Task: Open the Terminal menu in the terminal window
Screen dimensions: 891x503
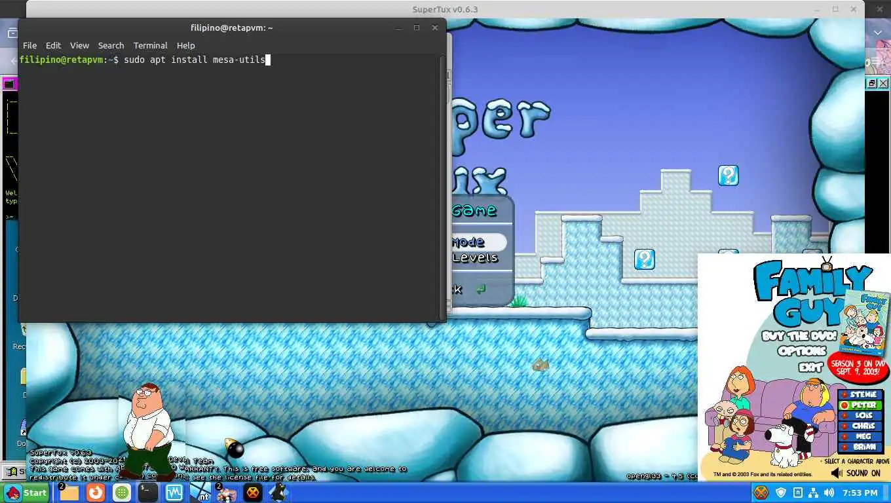Action: tap(150, 45)
